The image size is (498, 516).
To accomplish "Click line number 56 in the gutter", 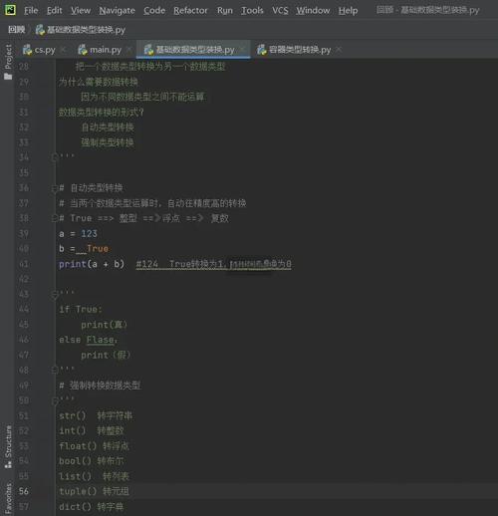I will click(x=24, y=491).
